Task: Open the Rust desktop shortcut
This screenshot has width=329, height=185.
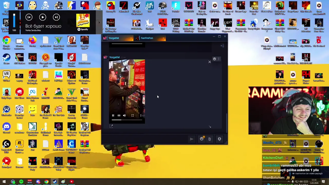Action: (163, 24)
